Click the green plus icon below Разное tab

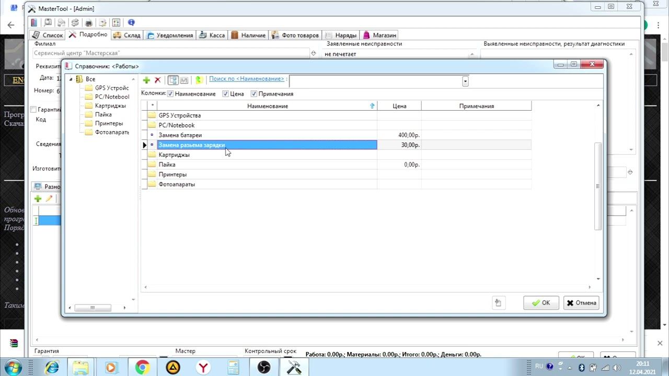click(38, 198)
